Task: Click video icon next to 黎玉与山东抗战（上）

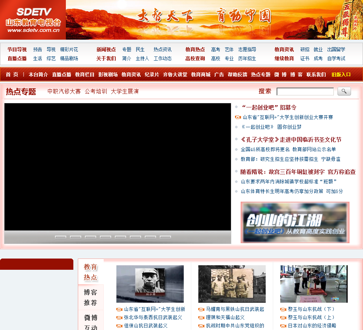Action: tap(283, 318)
